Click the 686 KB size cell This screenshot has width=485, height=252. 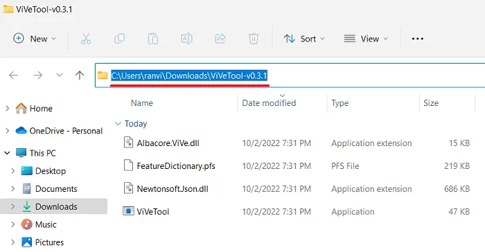click(x=457, y=188)
